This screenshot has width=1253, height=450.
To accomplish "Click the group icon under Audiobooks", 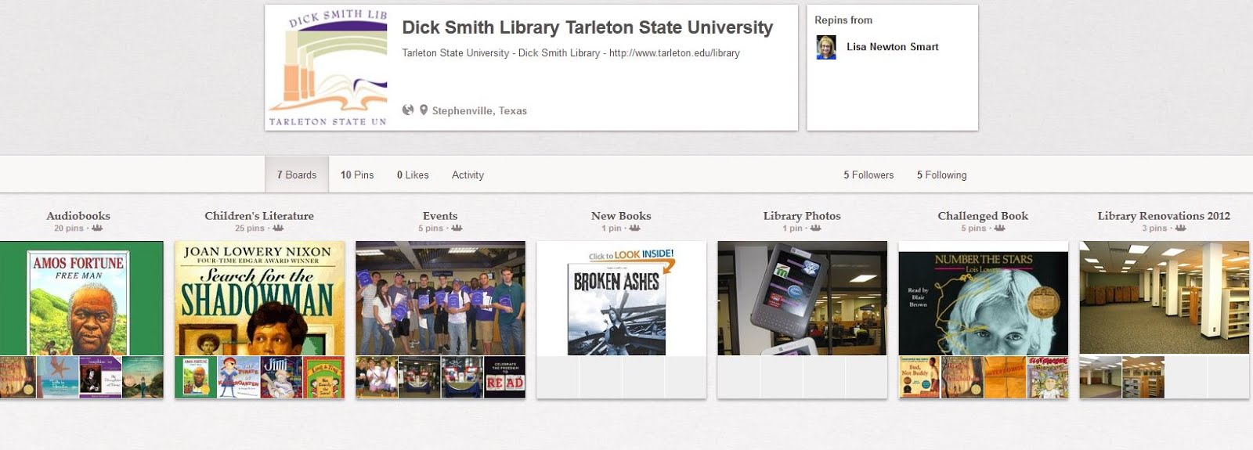I will point(97,229).
